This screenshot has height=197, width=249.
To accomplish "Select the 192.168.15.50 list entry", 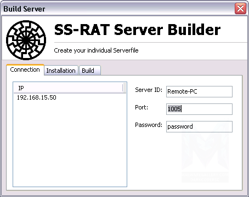I will (x=37, y=97).
